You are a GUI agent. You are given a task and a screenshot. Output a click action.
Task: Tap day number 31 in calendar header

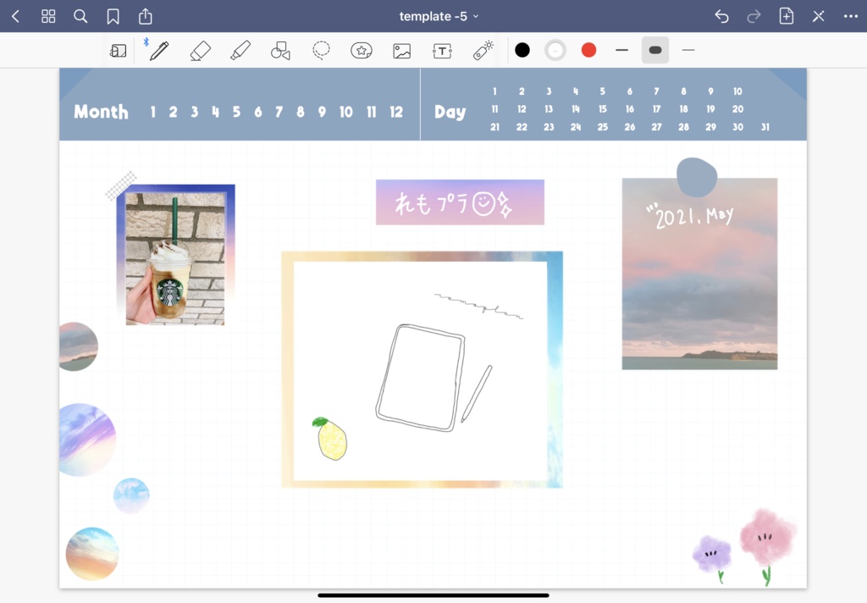(765, 127)
